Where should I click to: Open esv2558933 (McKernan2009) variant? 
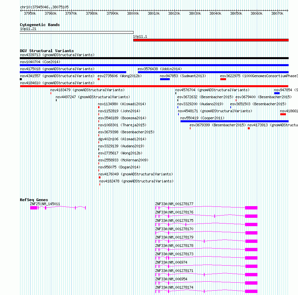coord(123,160)
